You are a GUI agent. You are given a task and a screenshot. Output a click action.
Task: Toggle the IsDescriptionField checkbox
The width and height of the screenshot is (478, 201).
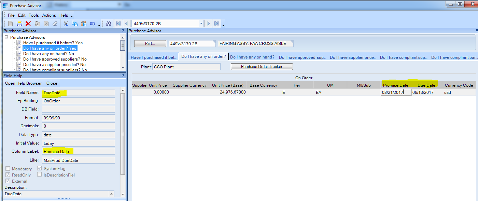point(39,175)
